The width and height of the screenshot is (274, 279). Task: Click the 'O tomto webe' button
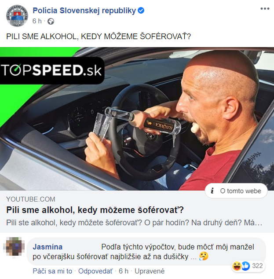[x=236, y=191]
